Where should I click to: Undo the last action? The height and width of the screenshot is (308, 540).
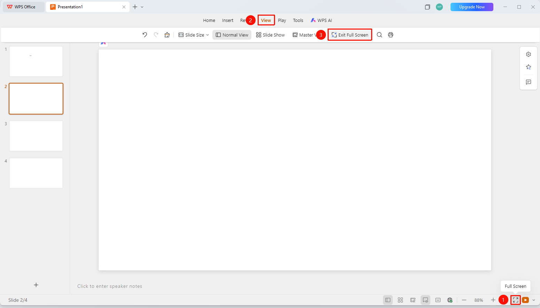145,35
